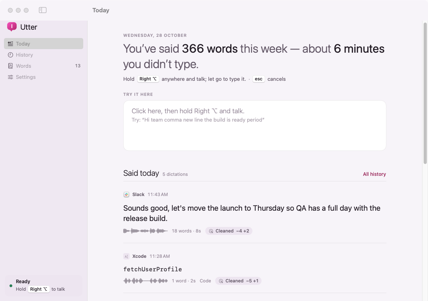This screenshot has width=428, height=301.
Task: Click the Xcode app icon on the dictation
Action: 126,256
